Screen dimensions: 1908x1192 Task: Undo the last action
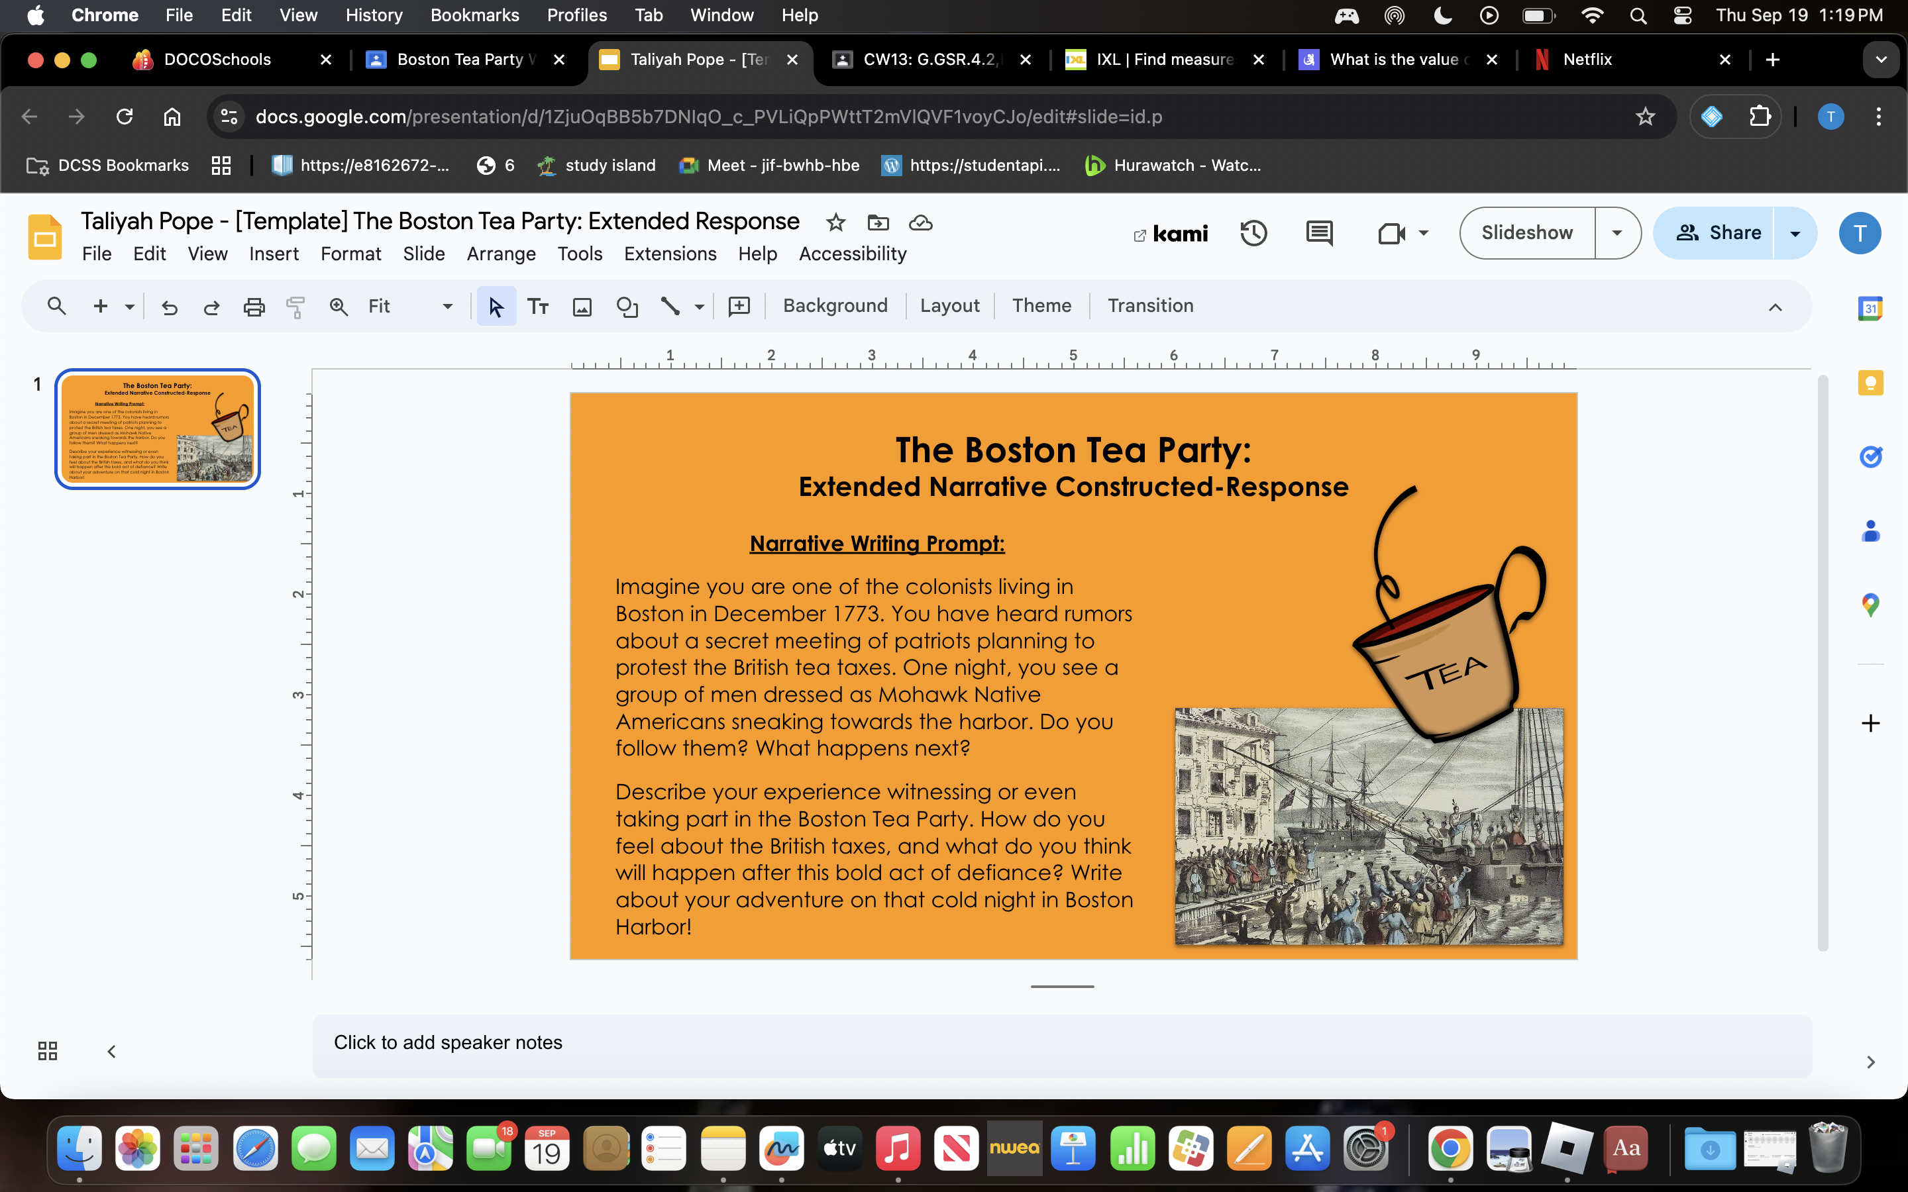169,306
